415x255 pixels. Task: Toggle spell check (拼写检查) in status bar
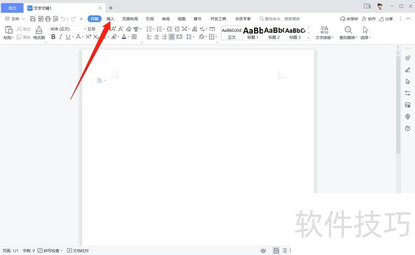pos(50,250)
